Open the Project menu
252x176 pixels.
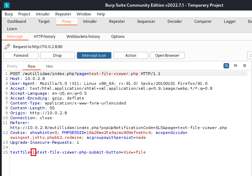click(x=24, y=14)
